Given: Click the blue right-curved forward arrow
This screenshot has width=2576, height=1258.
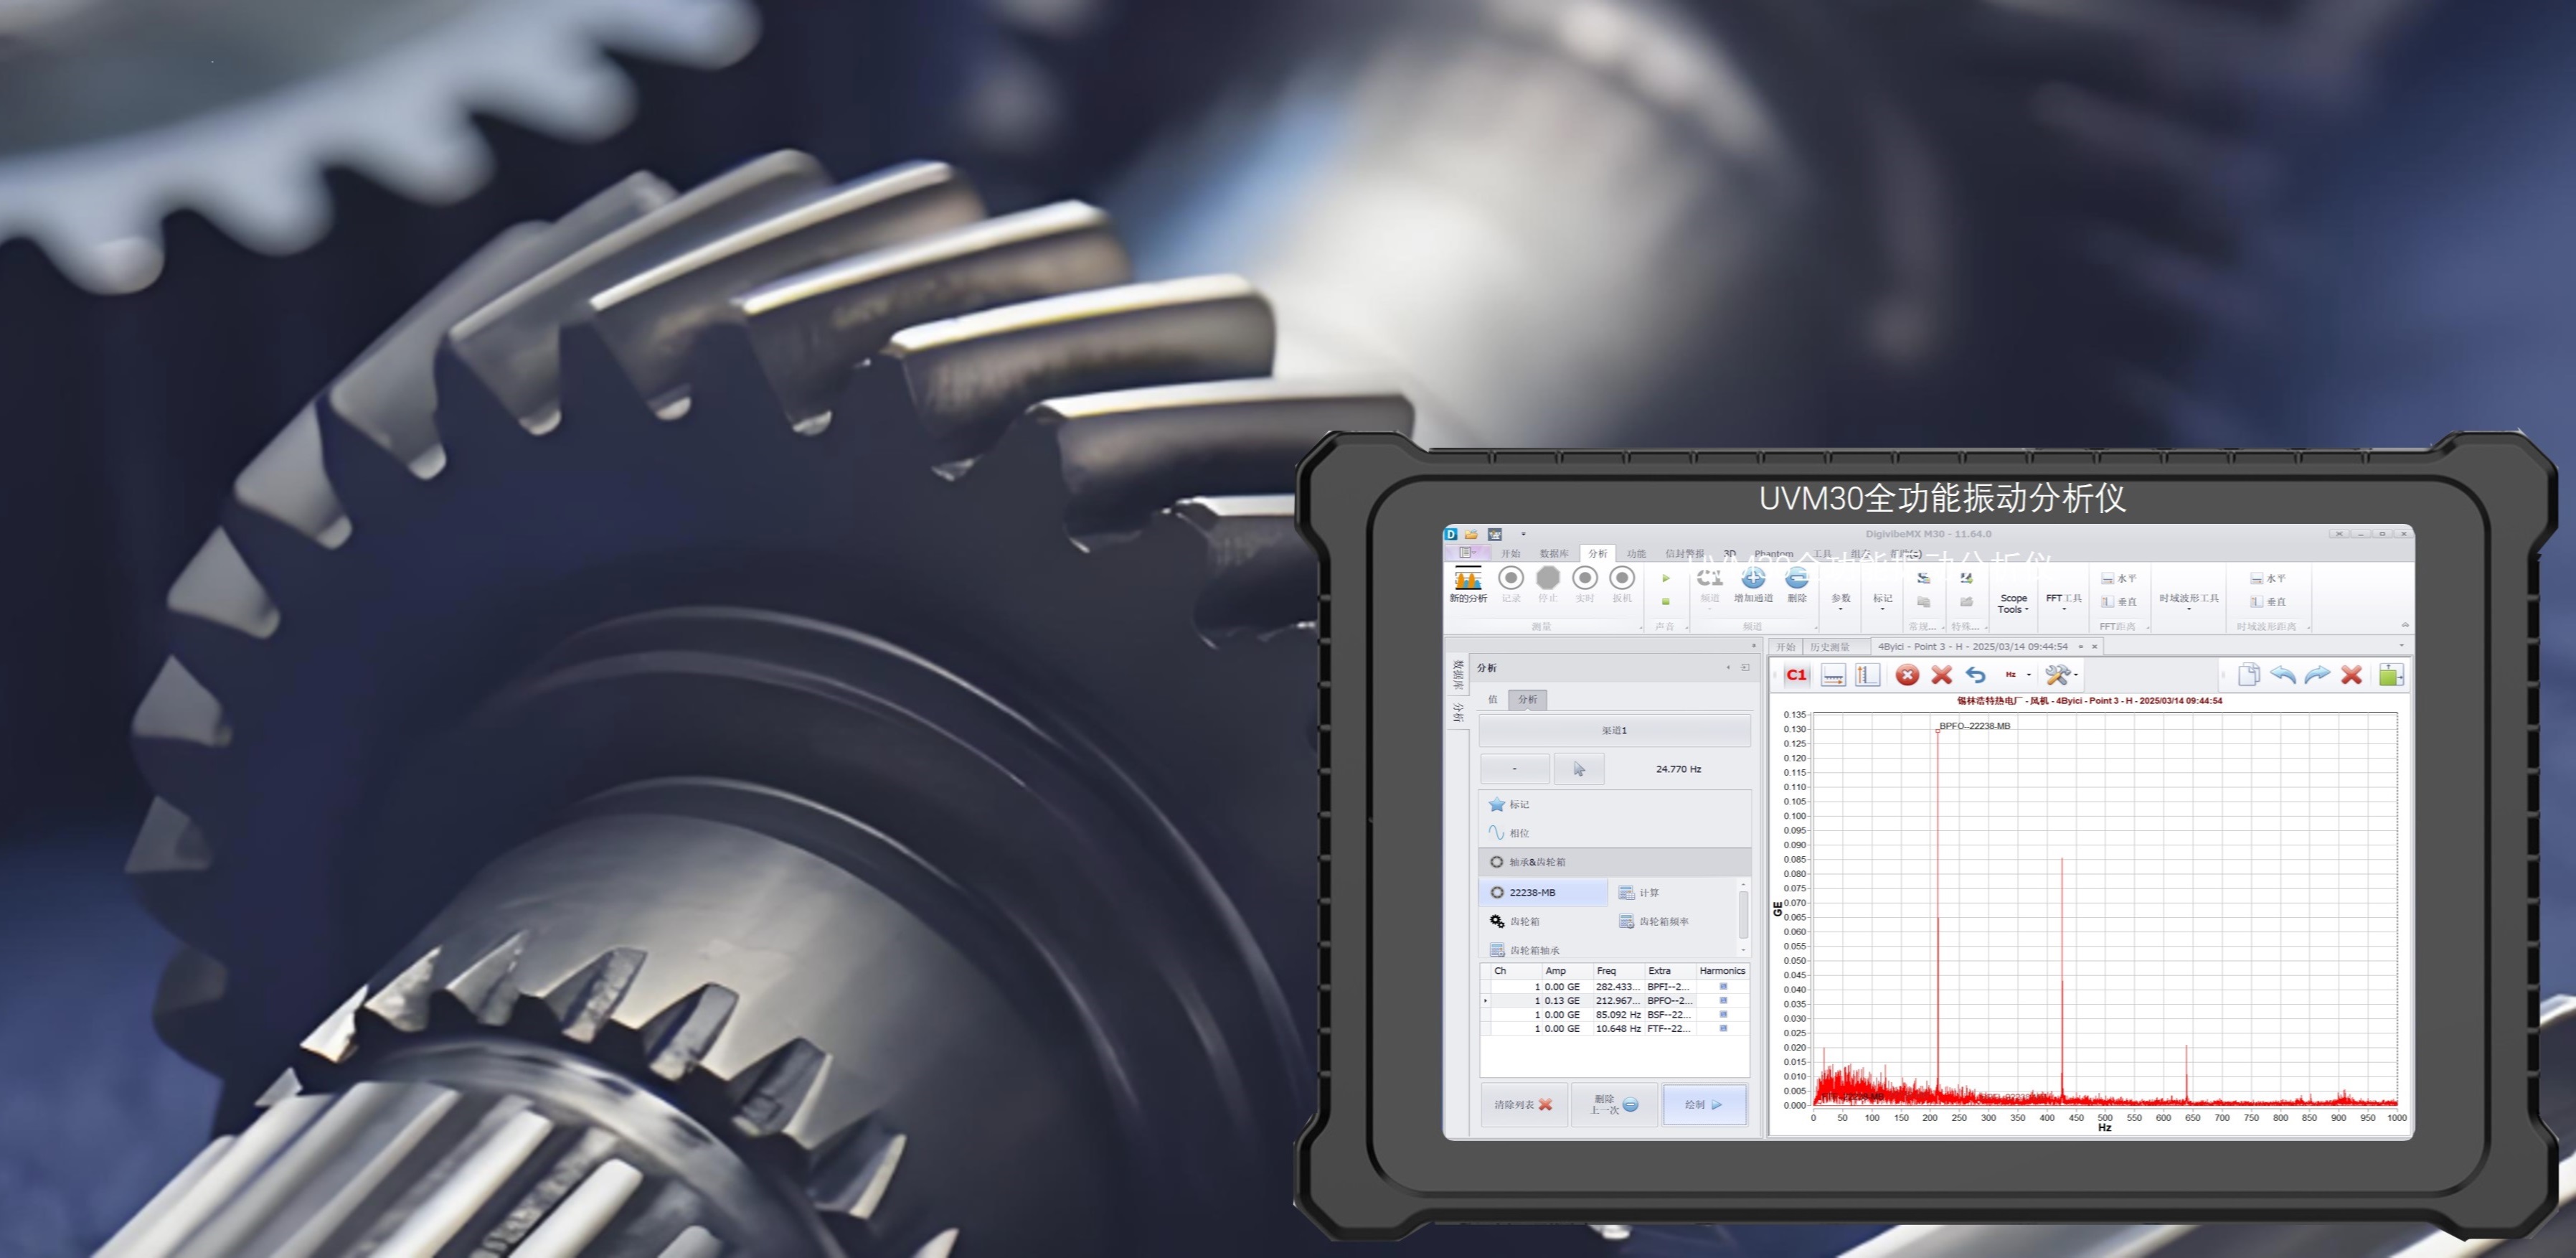Looking at the screenshot, I should tap(2317, 675).
